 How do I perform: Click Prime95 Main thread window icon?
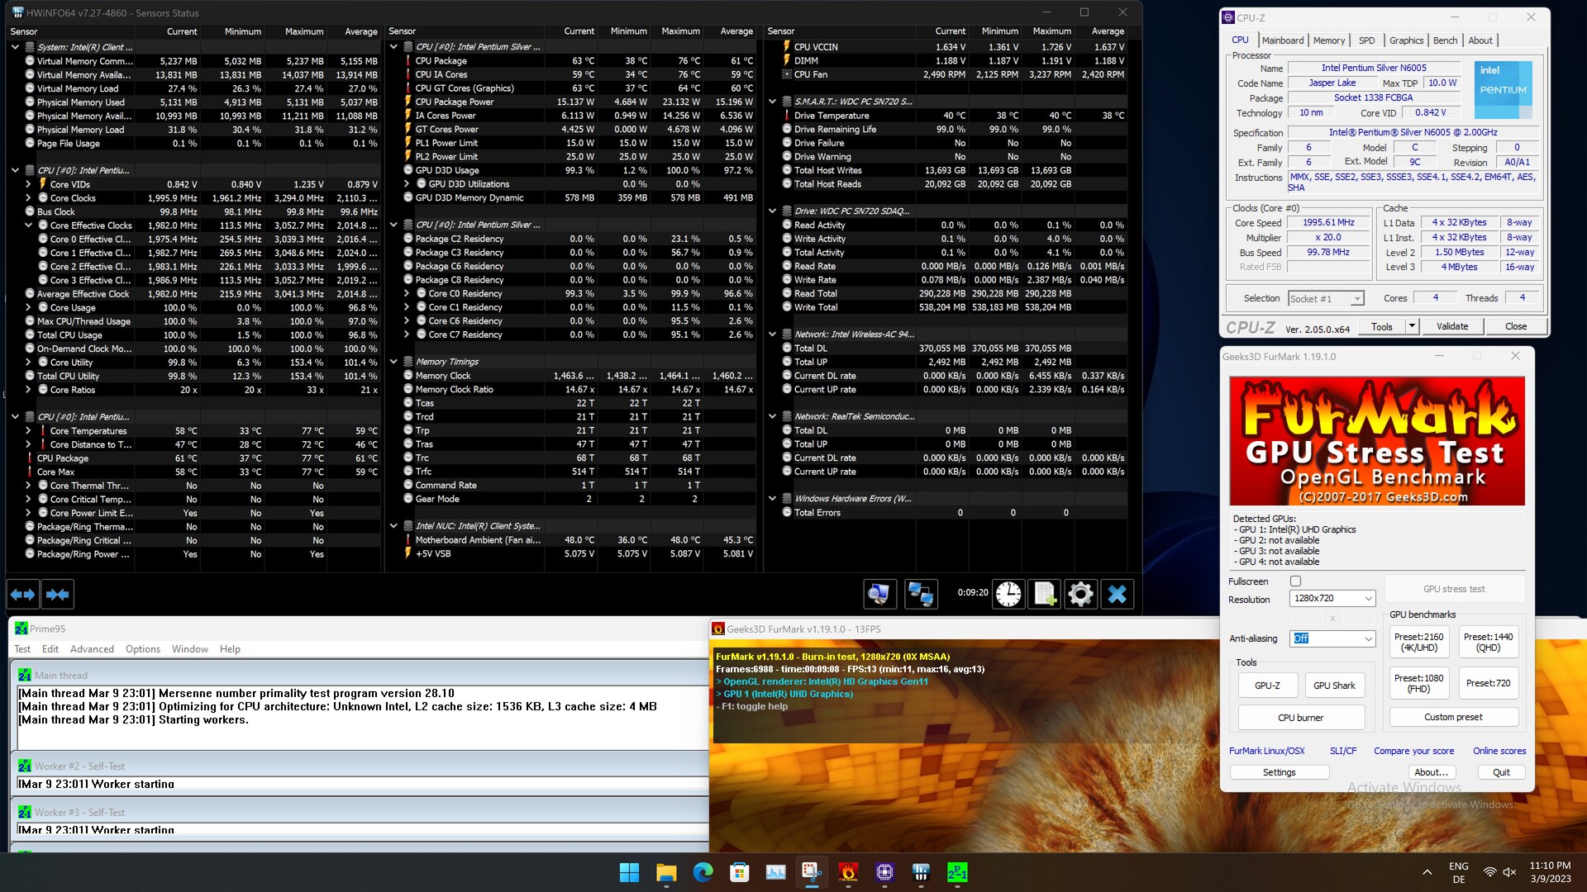(25, 675)
